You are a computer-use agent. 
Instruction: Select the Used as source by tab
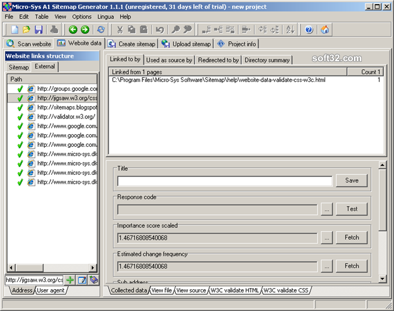pyautogui.click(x=169, y=60)
